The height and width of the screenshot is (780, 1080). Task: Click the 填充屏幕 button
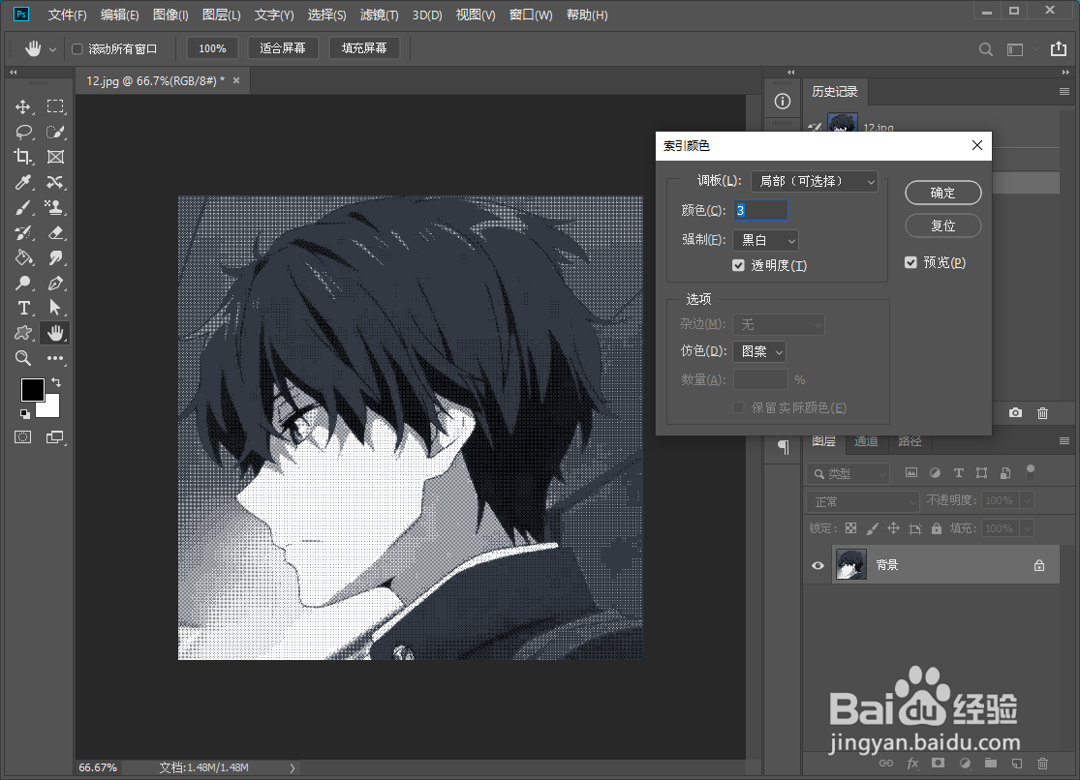click(364, 48)
